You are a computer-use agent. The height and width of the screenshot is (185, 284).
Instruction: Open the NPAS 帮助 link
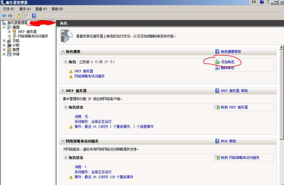coord(228,141)
